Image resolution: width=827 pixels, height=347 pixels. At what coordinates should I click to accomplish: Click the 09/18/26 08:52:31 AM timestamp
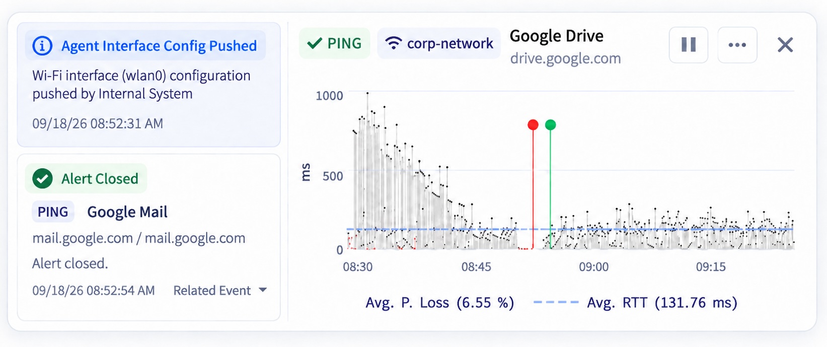(98, 123)
